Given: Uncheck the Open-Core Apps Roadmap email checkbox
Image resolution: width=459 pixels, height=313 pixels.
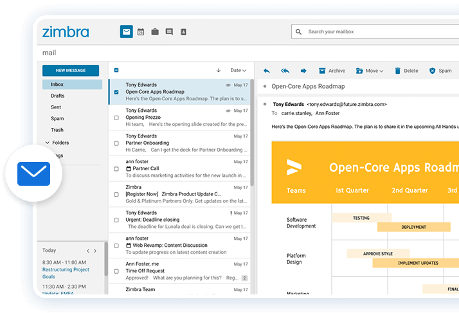Looking at the screenshot, I should coord(116,92).
